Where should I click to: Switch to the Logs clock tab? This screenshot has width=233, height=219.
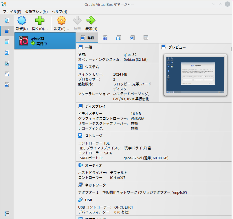(119, 38)
